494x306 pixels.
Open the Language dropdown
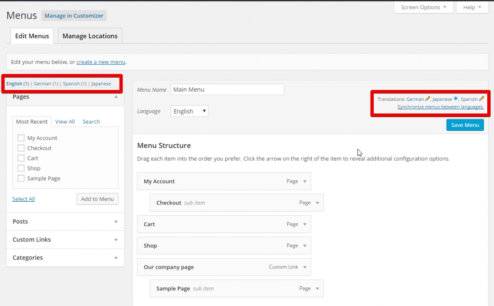pyautogui.click(x=189, y=111)
